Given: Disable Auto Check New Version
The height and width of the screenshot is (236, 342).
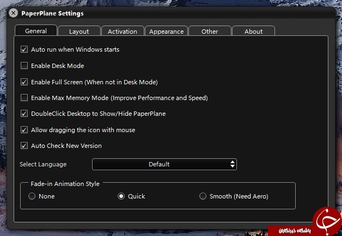Looking at the screenshot, I should click(24, 145).
